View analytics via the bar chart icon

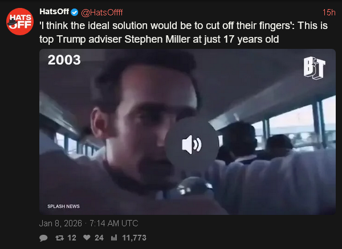(114, 238)
